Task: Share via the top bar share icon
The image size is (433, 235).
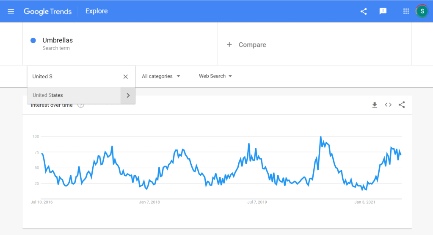Action: (364, 11)
